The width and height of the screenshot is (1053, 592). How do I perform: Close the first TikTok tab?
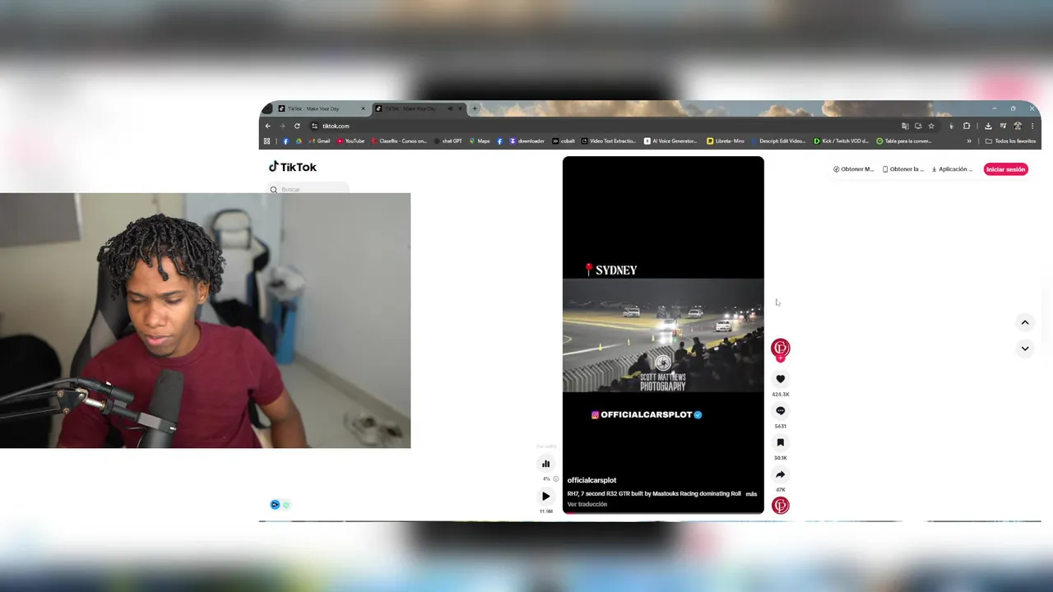[x=363, y=109]
